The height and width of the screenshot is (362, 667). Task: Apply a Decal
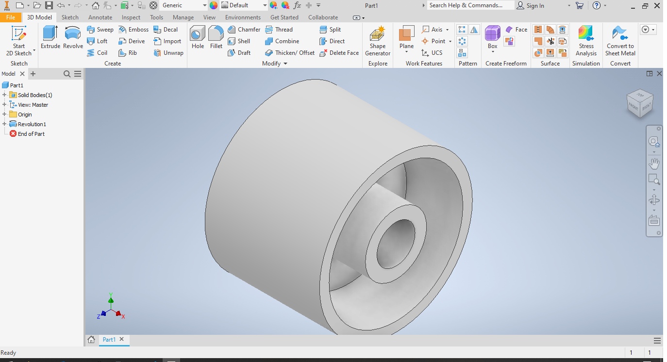pyautogui.click(x=166, y=30)
